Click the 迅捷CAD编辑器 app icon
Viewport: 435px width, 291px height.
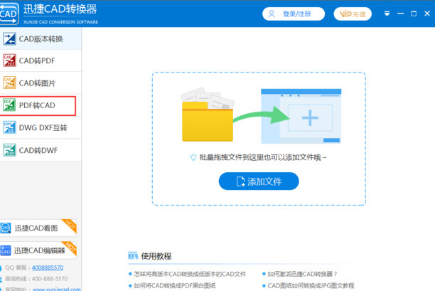coord(5,250)
